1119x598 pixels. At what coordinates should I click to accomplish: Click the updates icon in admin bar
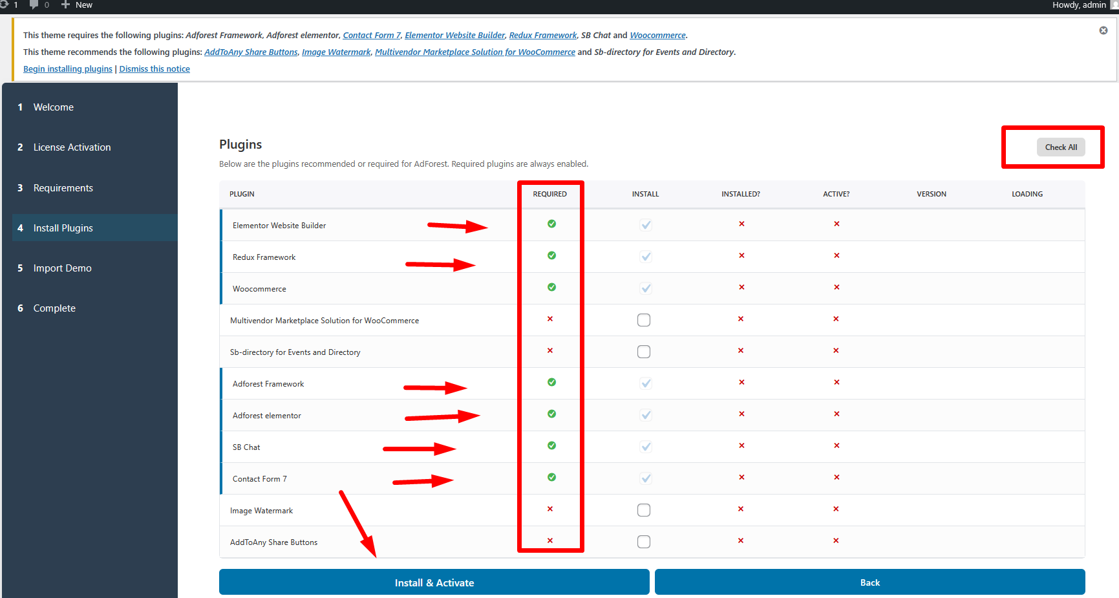[x=4, y=5]
